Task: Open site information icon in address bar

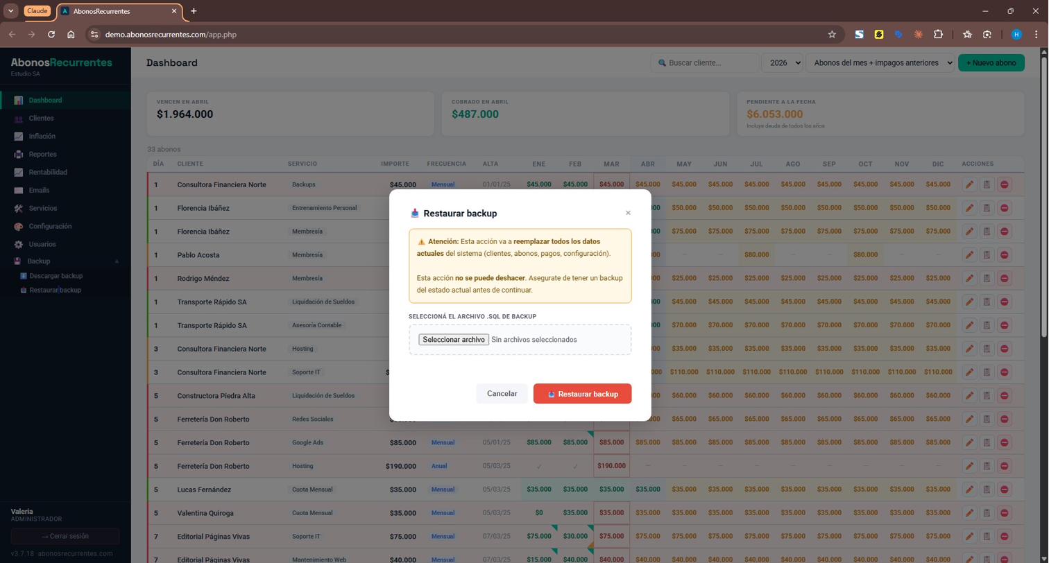Action: coord(94,35)
